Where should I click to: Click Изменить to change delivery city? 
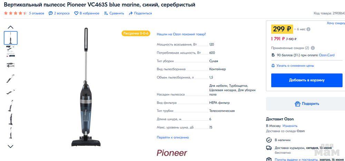click(290, 126)
